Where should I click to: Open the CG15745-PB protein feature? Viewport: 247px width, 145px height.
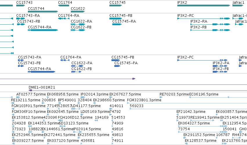(x=116, y=60)
